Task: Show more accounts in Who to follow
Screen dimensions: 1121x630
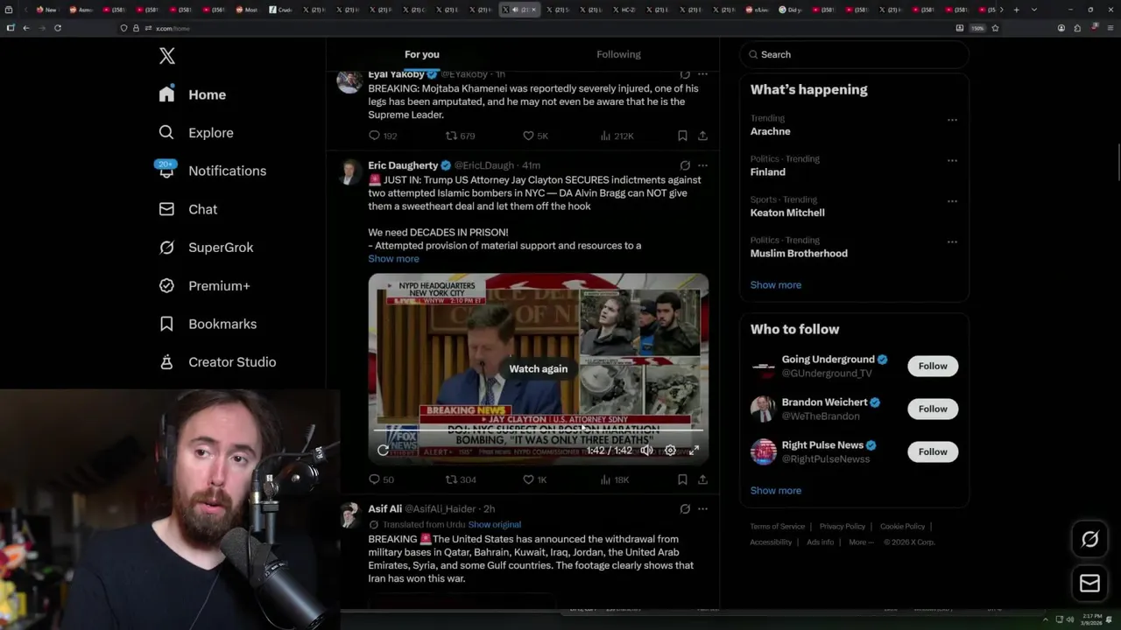Action: [x=775, y=491]
